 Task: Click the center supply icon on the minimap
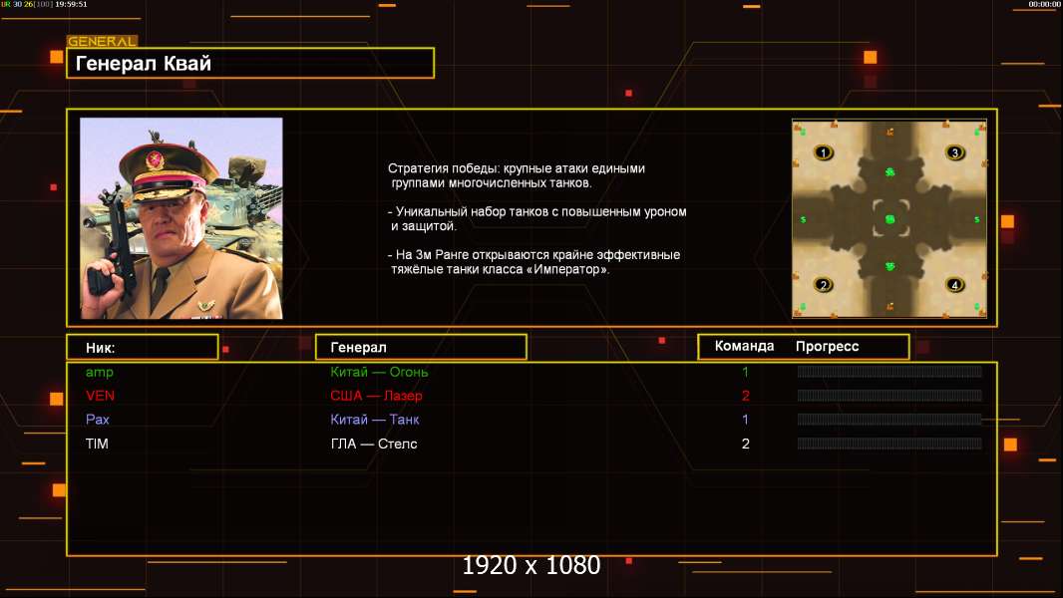[x=890, y=219]
